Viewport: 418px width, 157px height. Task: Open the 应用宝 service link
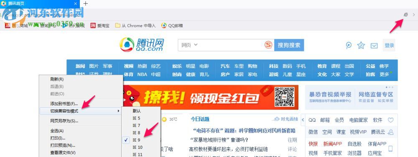375,153
